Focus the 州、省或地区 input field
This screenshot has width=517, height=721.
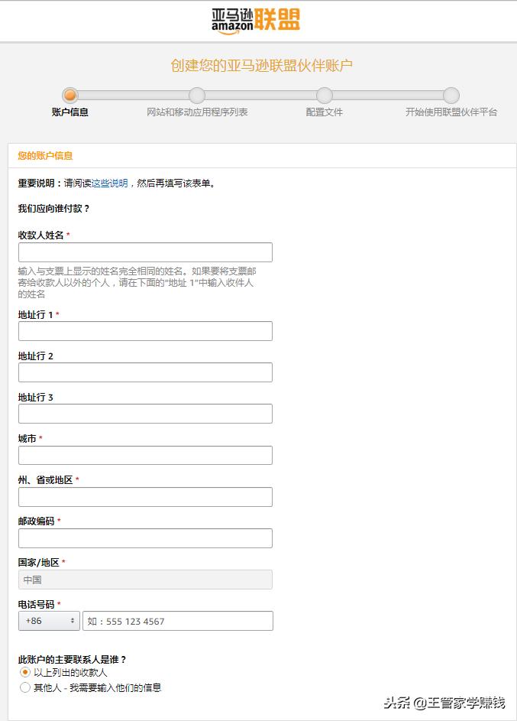click(x=145, y=497)
